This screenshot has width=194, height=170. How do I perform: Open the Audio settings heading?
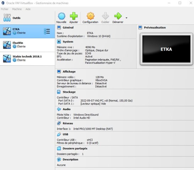click(67, 109)
